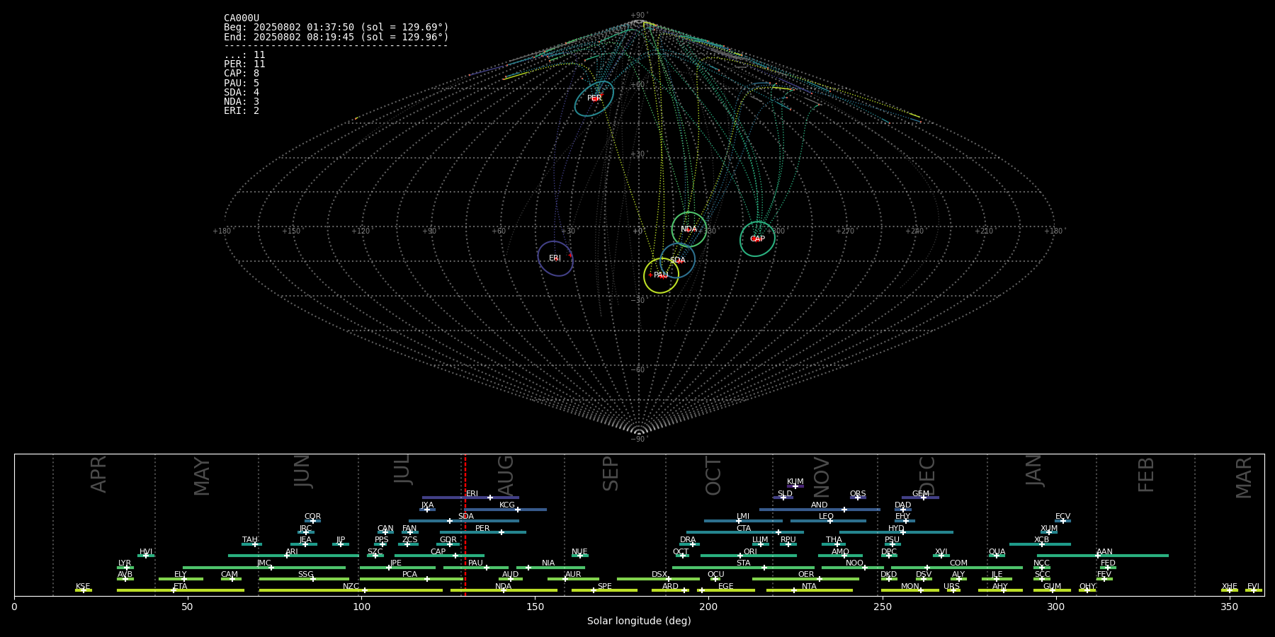Click the CAP radiant circle on sky map
Screen dimensions: 1275x637
pos(757,239)
